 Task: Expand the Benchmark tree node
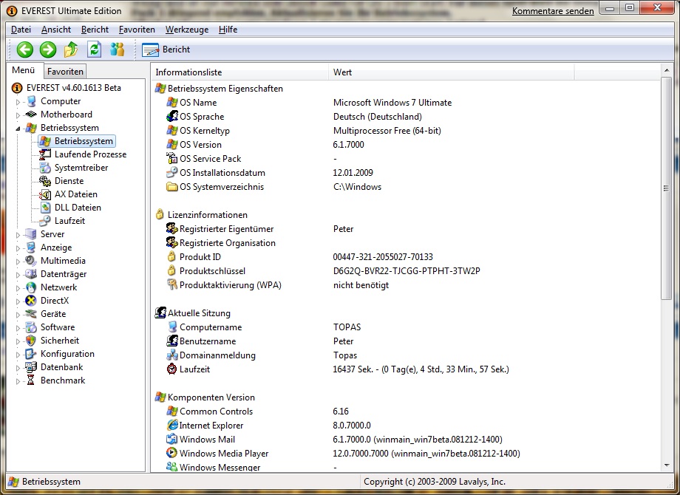pyautogui.click(x=18, y=381)
